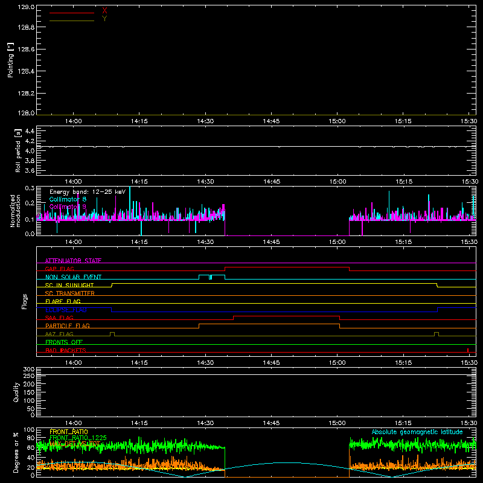Select the GAP_FLAG label
The height and width of the screenshot is (483, 483).
click(x=59, y=269)
